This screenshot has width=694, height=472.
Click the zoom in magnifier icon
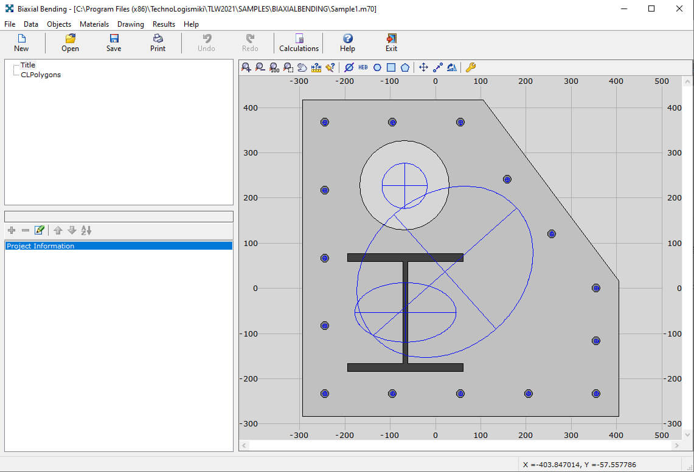pos(246,67)
